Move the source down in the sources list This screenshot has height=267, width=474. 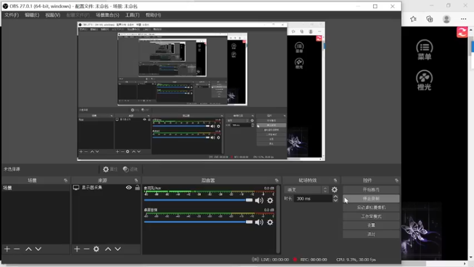tap(117, 249)
